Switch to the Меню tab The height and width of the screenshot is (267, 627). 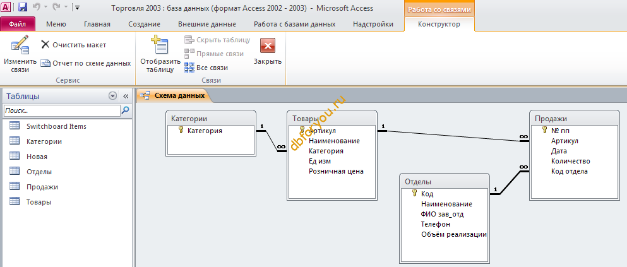coord(56,24)
